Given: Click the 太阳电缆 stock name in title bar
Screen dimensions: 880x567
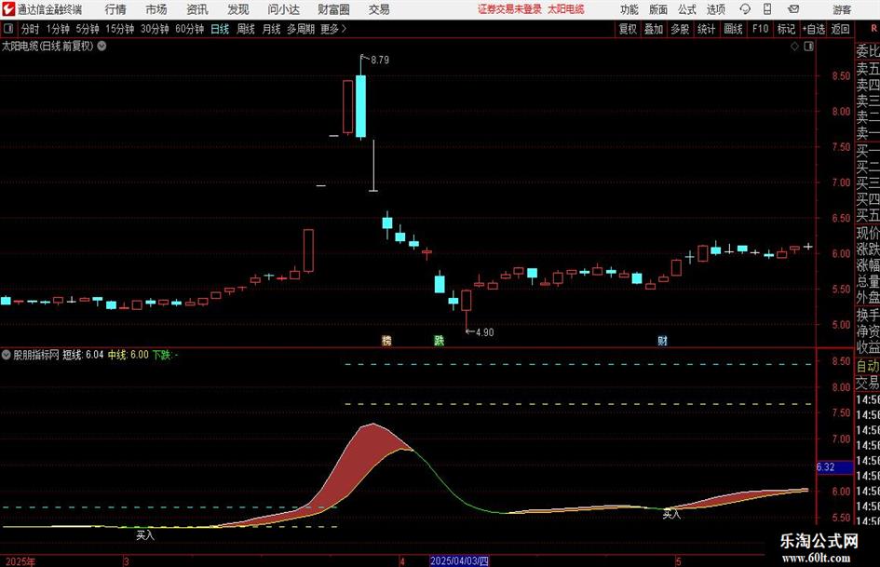Looking at the screenshot, I should point(566,9).
